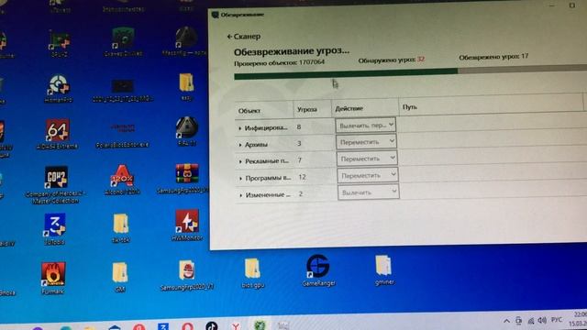Open action dropdown for Рекламные row

367,159
